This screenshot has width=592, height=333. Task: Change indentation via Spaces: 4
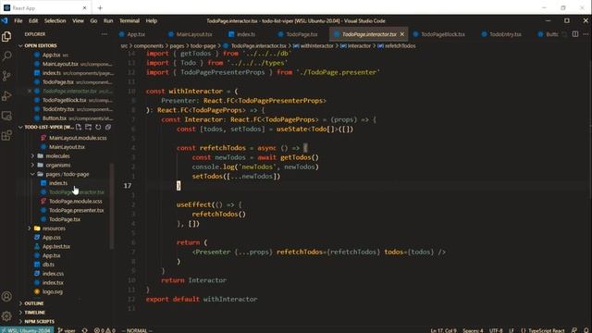[x=473, y=330]
